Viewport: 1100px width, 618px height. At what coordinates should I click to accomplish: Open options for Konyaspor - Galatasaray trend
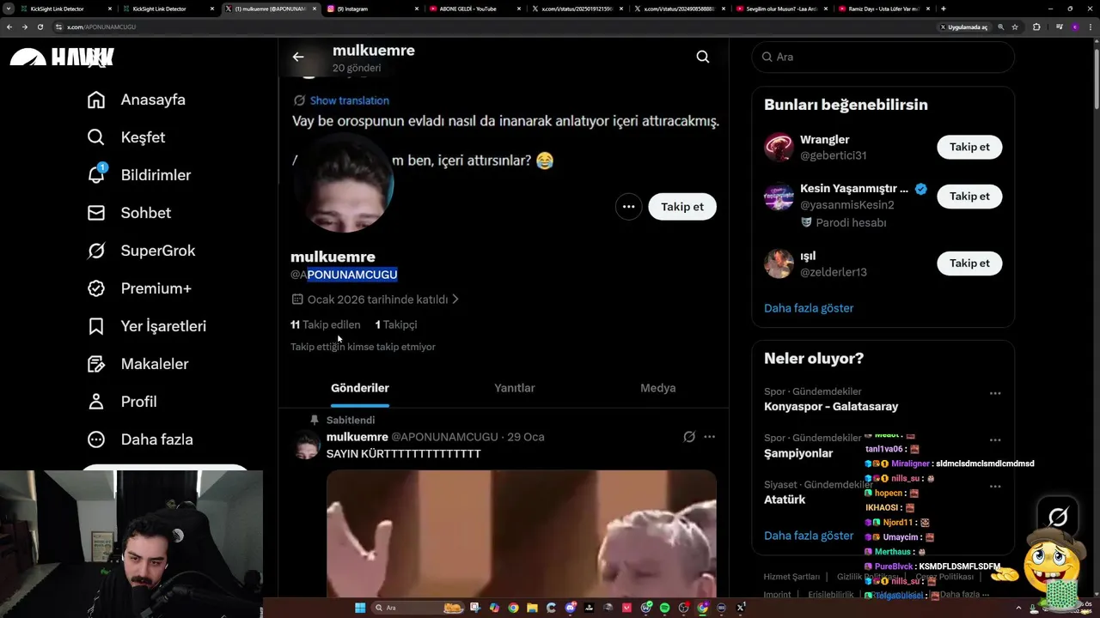tap(995, 393)
